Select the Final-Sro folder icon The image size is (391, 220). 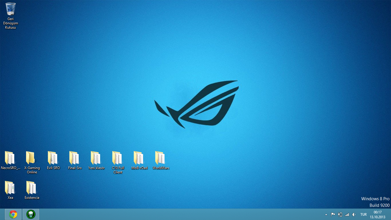pos(74,158)
